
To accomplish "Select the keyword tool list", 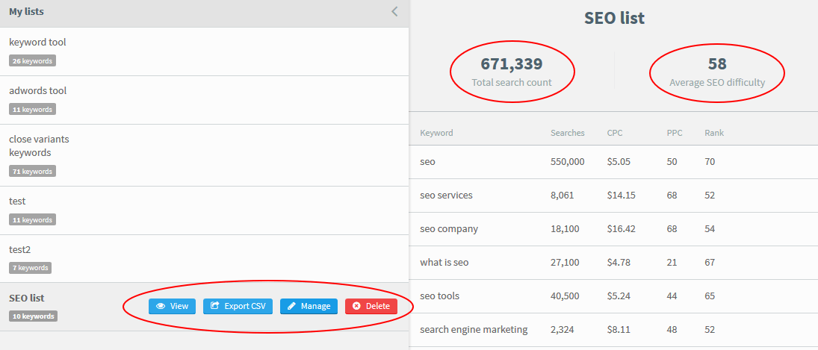I will pyautogui.click(x=205, y=51).
